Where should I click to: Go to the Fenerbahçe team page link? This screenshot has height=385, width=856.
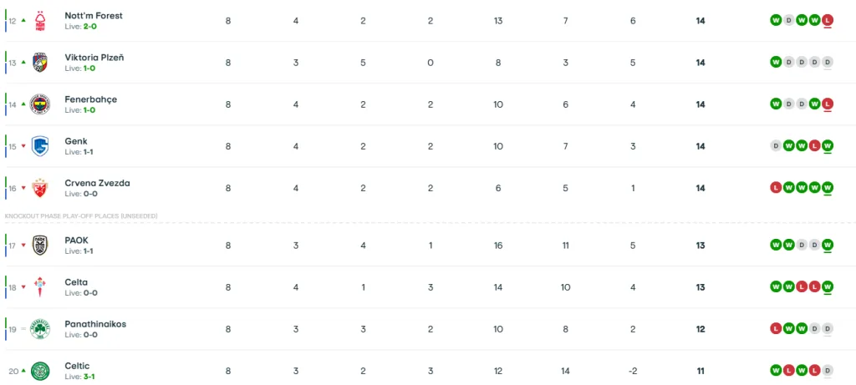point(90,99)
